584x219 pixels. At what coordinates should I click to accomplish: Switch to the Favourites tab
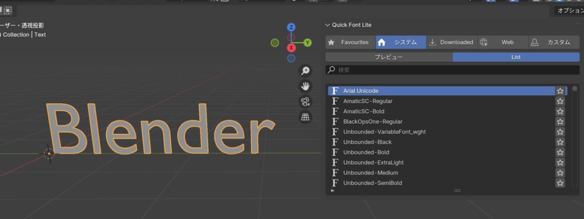[351, 42]
